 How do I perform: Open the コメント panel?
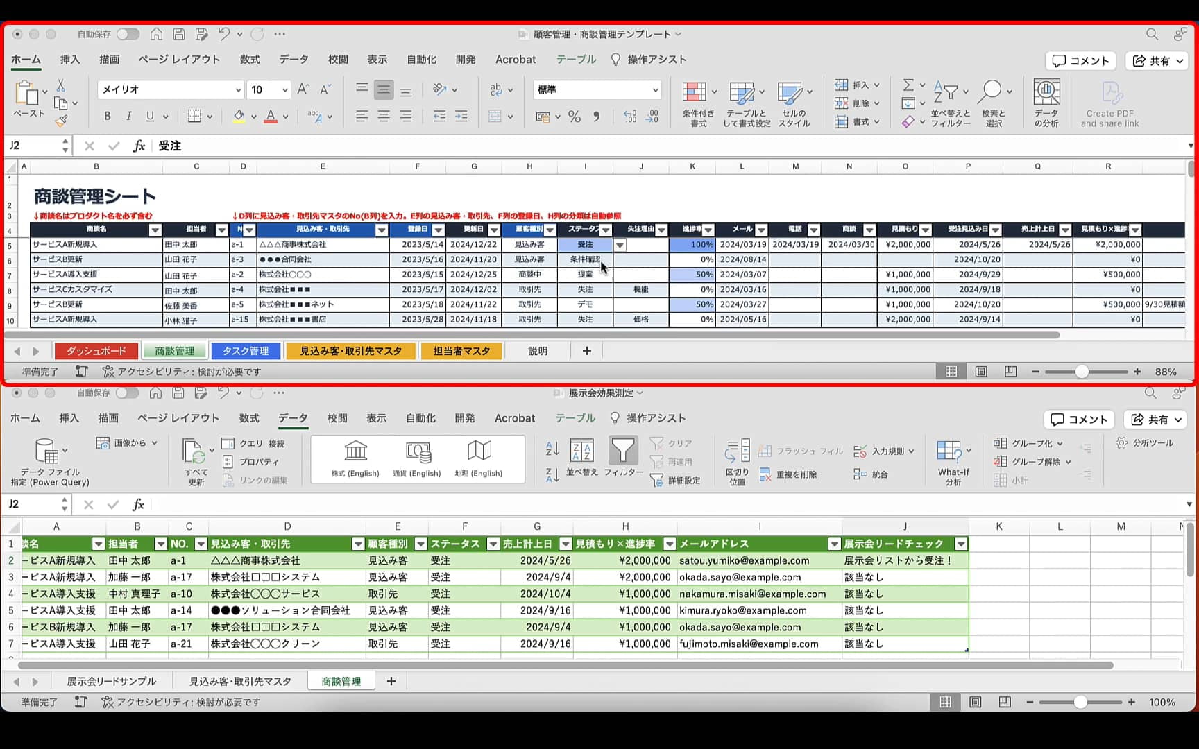coord(1080,61)
